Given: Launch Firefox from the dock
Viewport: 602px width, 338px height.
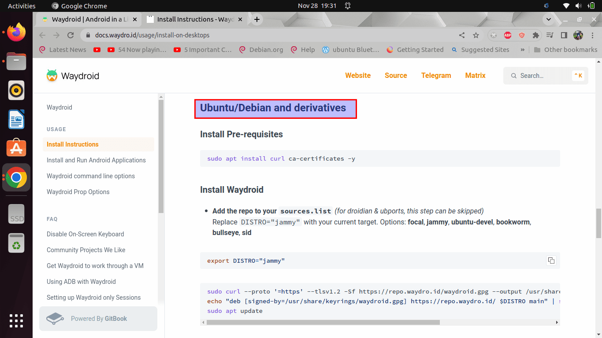Looking at the screenshot, I should (17, 32).
